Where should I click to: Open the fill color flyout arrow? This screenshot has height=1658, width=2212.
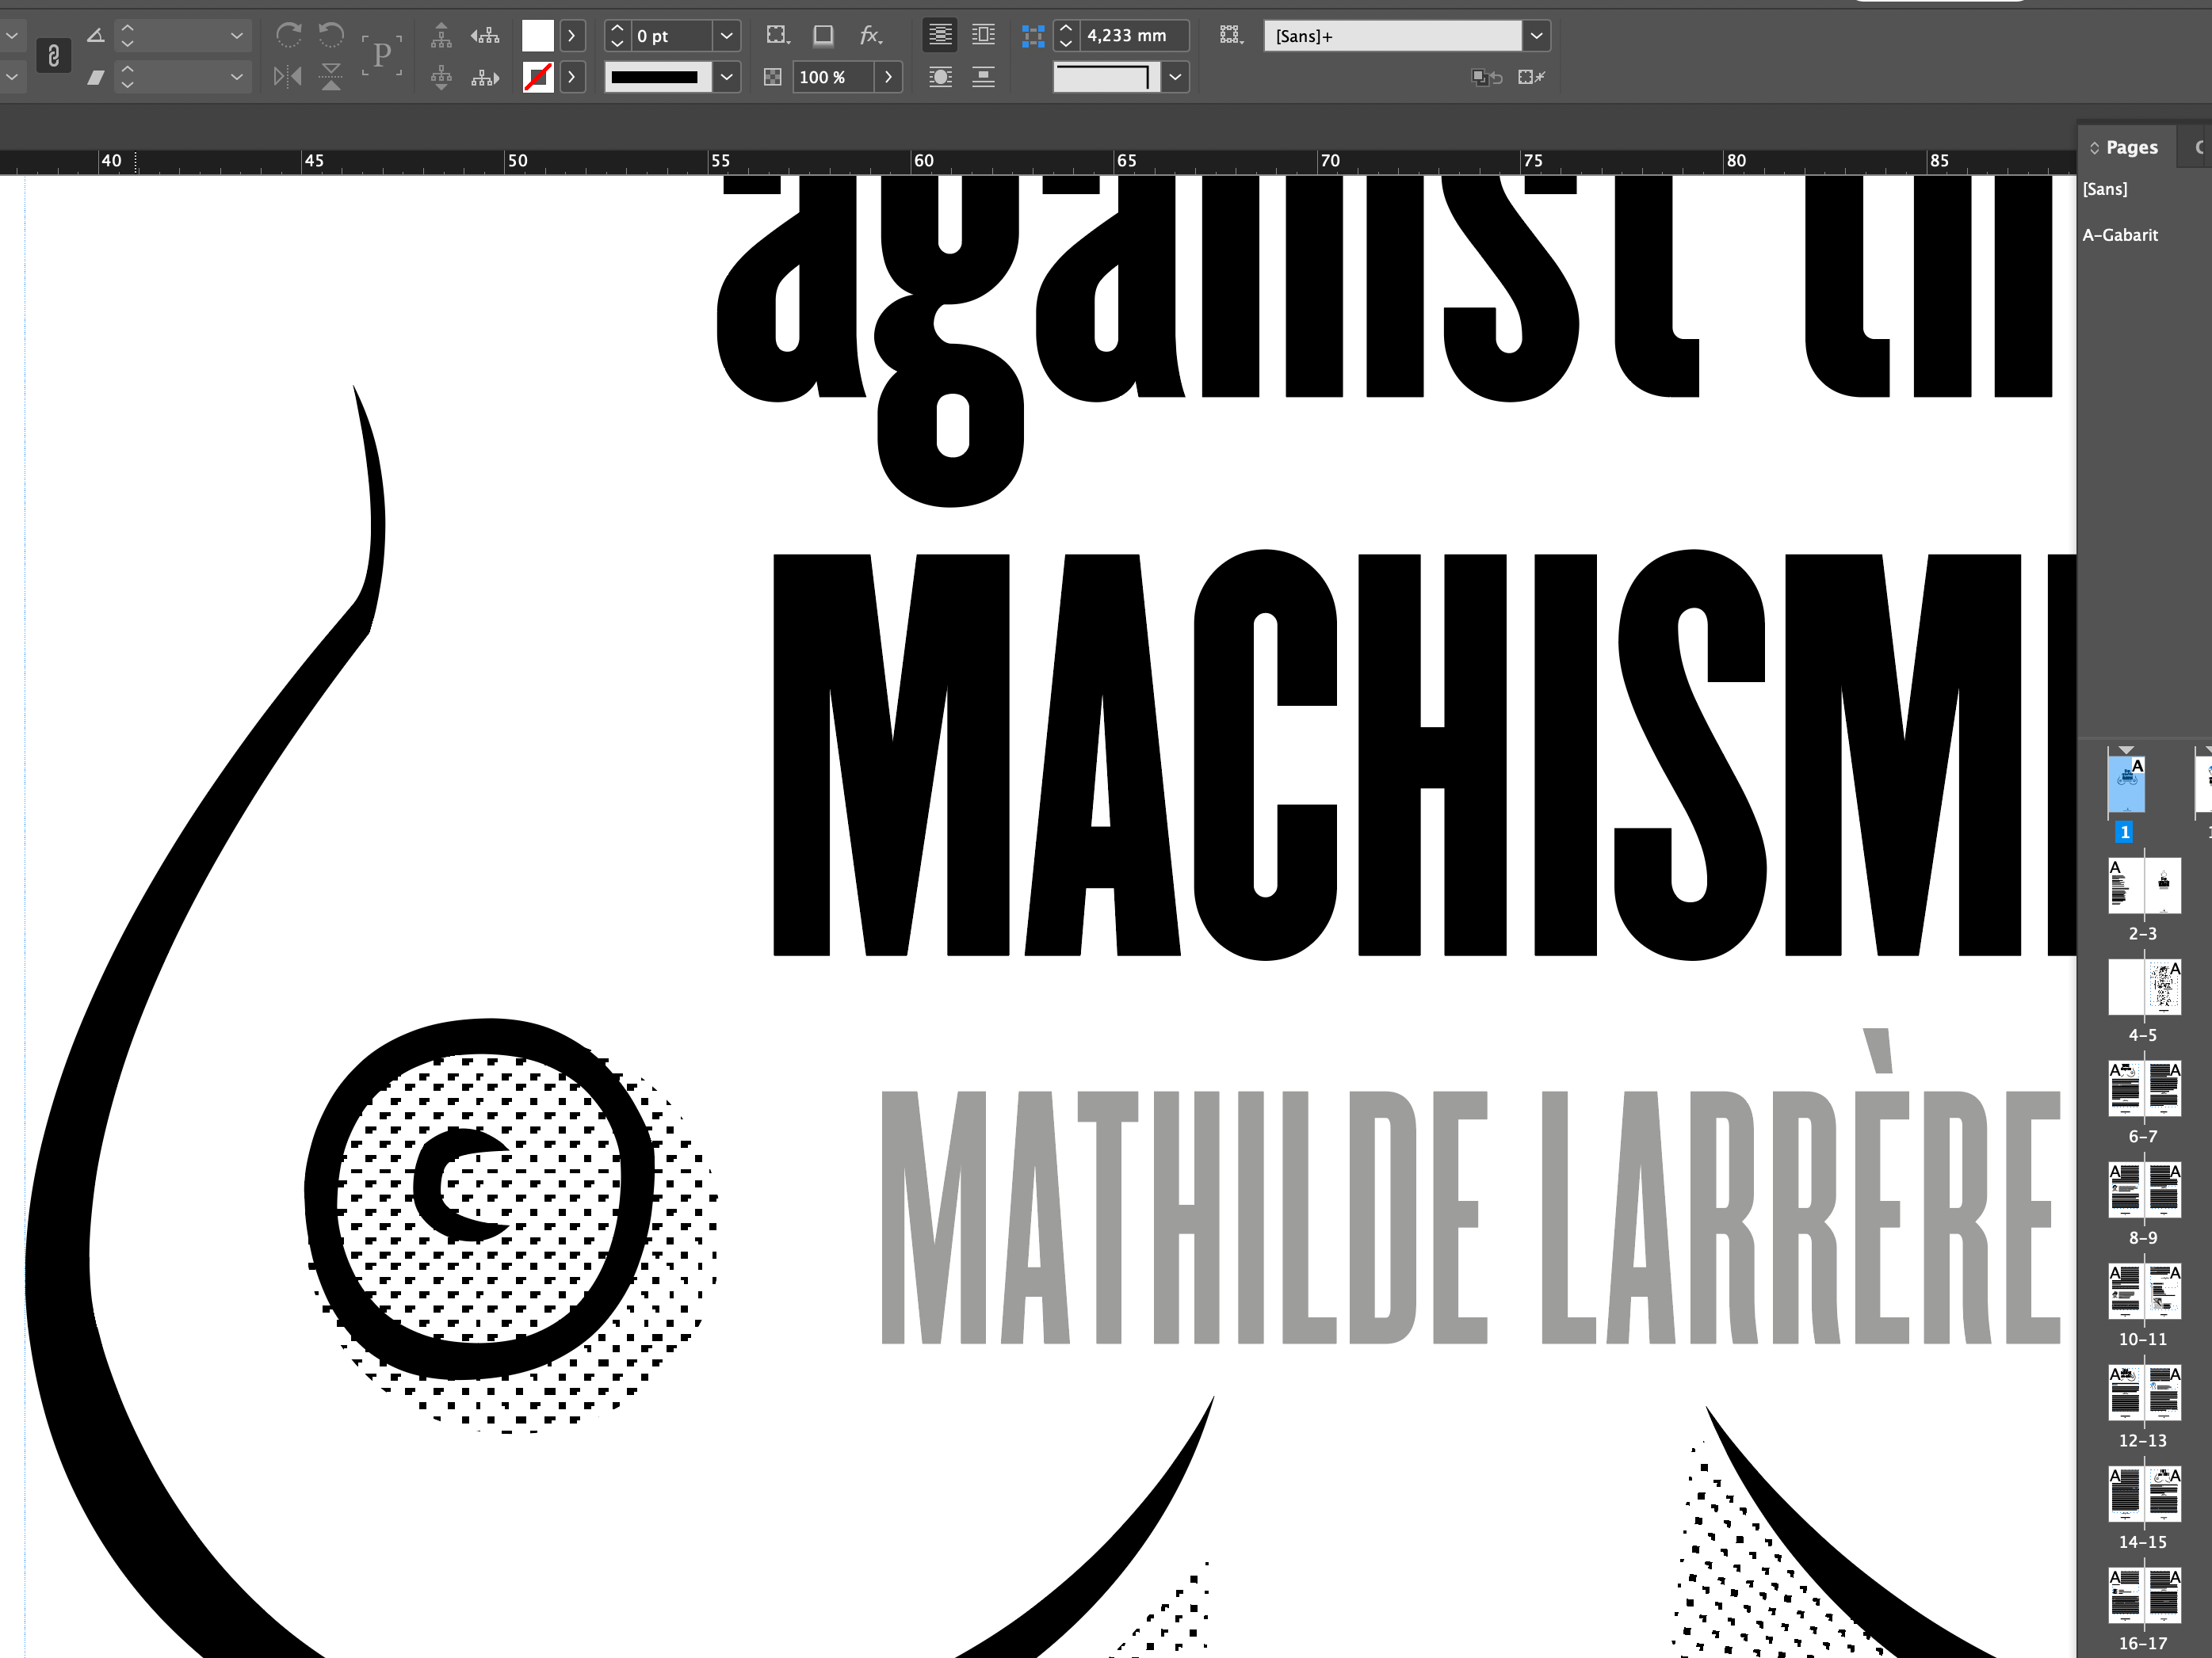572,36
